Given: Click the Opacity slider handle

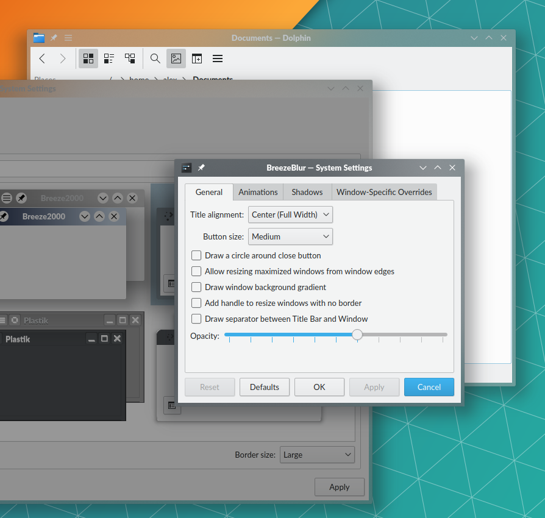Looking at the screenshot, I should (x=357, y=335).
